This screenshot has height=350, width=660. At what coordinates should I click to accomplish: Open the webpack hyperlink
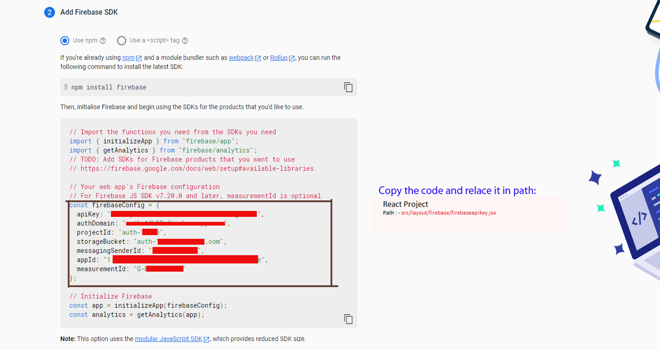[241, 58]
